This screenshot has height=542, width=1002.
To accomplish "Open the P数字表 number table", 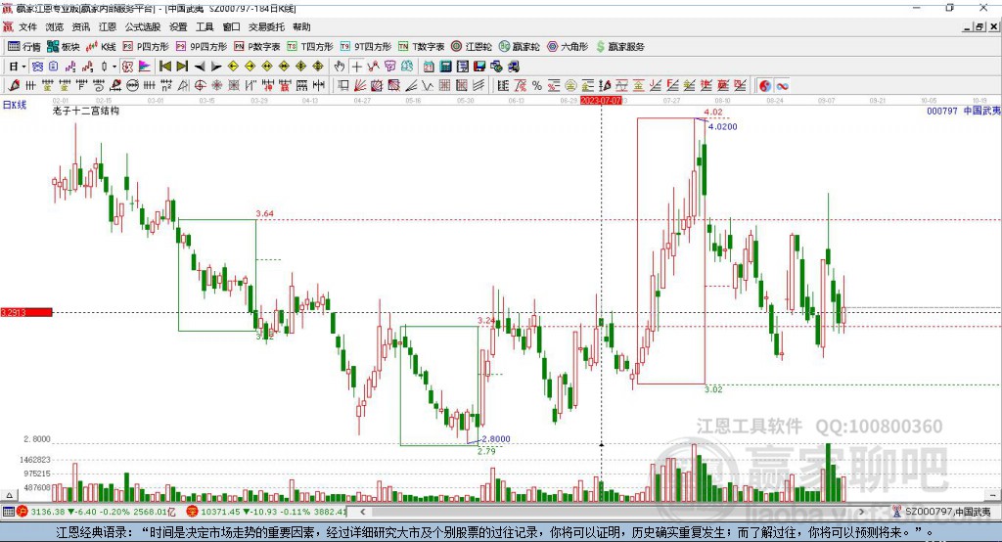I will coord(257,46).
